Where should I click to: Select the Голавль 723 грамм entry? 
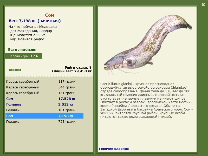[44, 121]
